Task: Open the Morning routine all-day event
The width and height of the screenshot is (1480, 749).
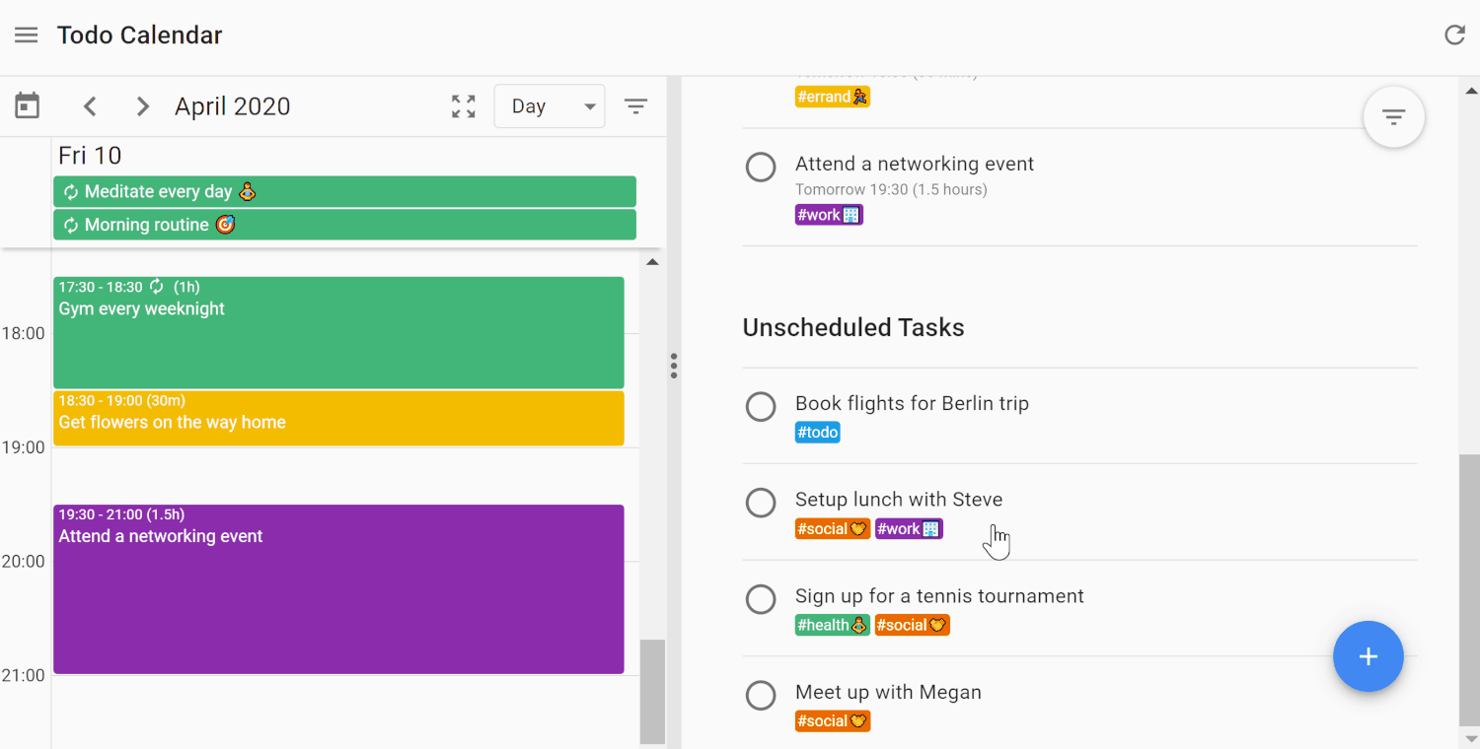Action: point(344,225)
